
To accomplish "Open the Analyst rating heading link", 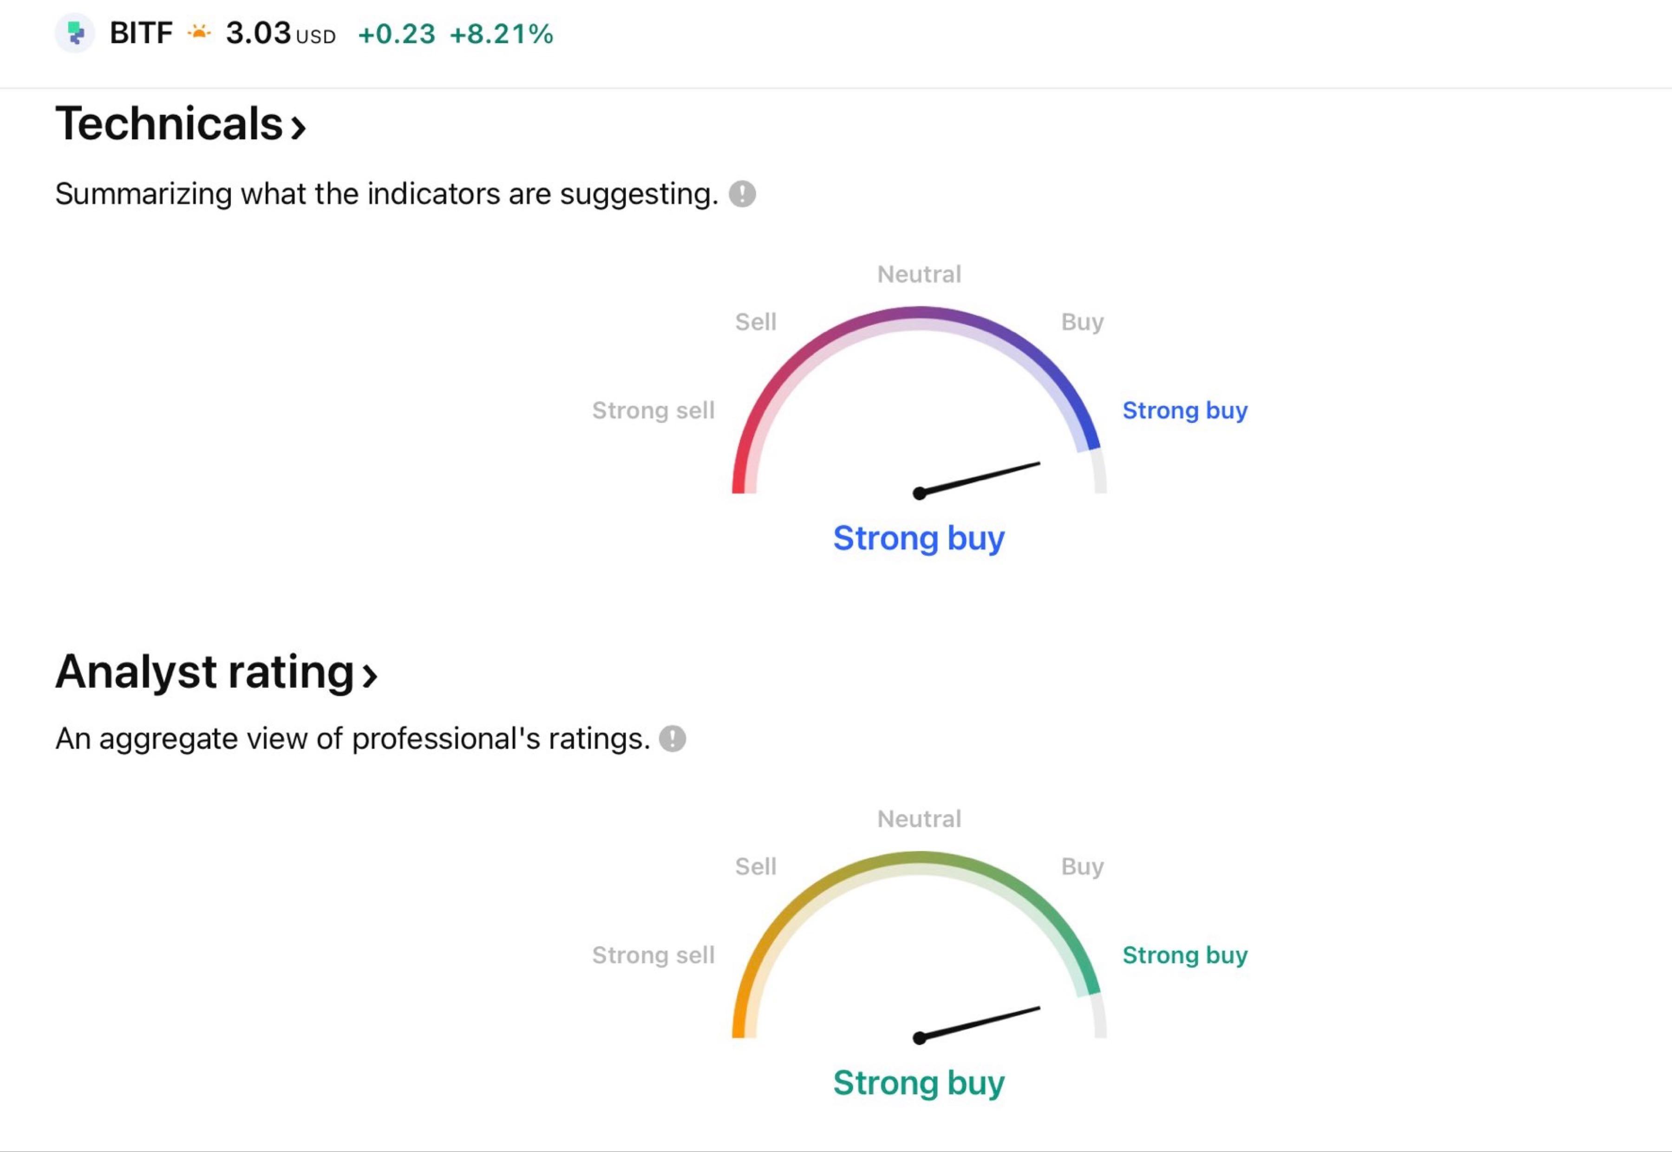I will coord(204,671).
